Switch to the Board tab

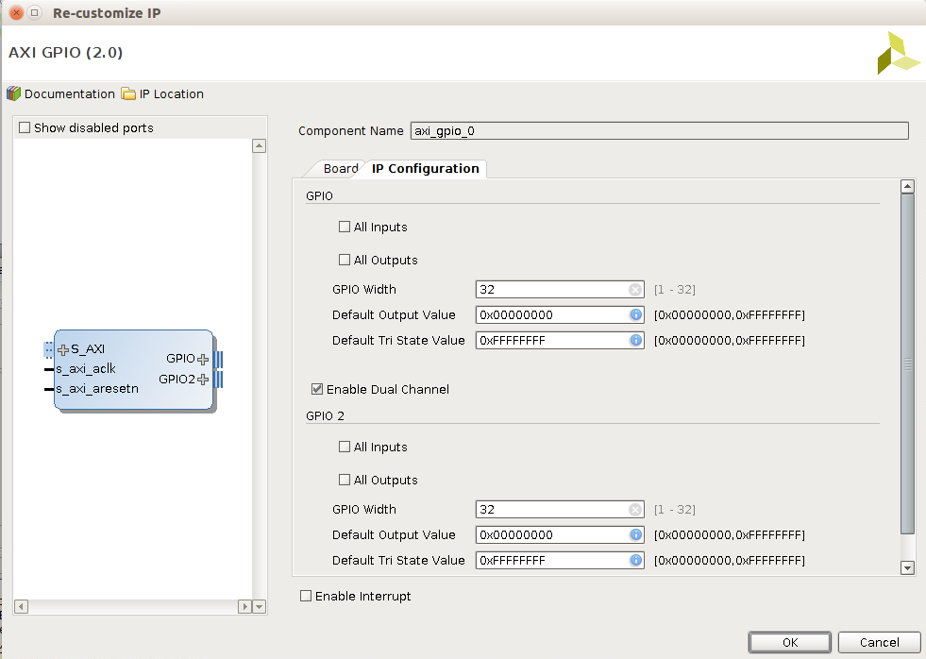click(340, 169)
